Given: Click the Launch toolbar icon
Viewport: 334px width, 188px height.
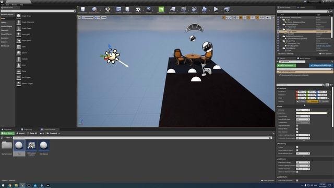Looking at the screenshot, I should tap(226, 9).
